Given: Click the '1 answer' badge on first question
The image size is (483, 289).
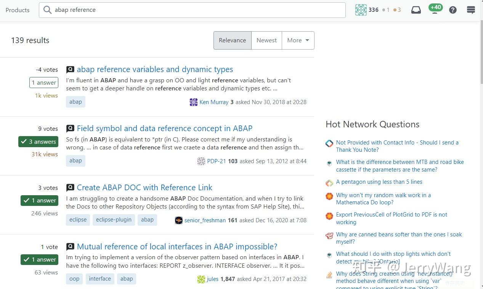Looking at the screenshot, I should click(44, 83).
